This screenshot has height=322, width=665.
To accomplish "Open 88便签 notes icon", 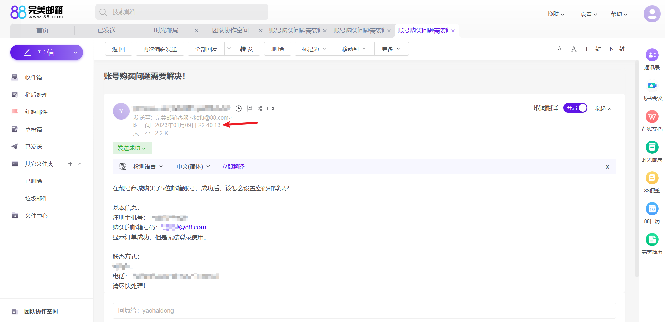I will click(x=652, y=178).
